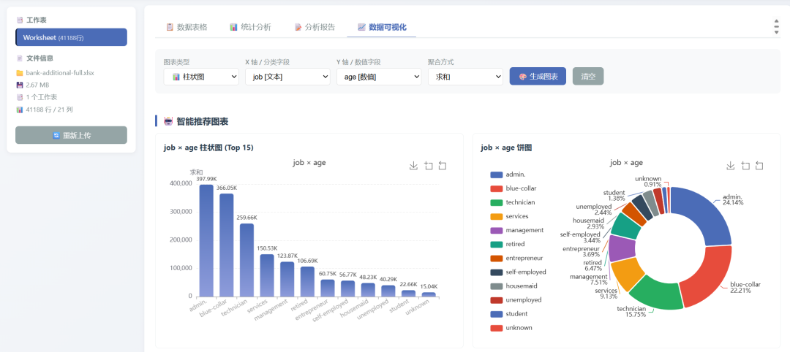Click the job × age 饼图 heading

(x=506, y=148)
